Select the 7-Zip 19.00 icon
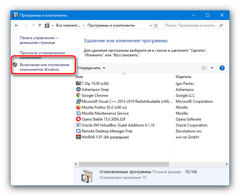 tap(78, 83)
